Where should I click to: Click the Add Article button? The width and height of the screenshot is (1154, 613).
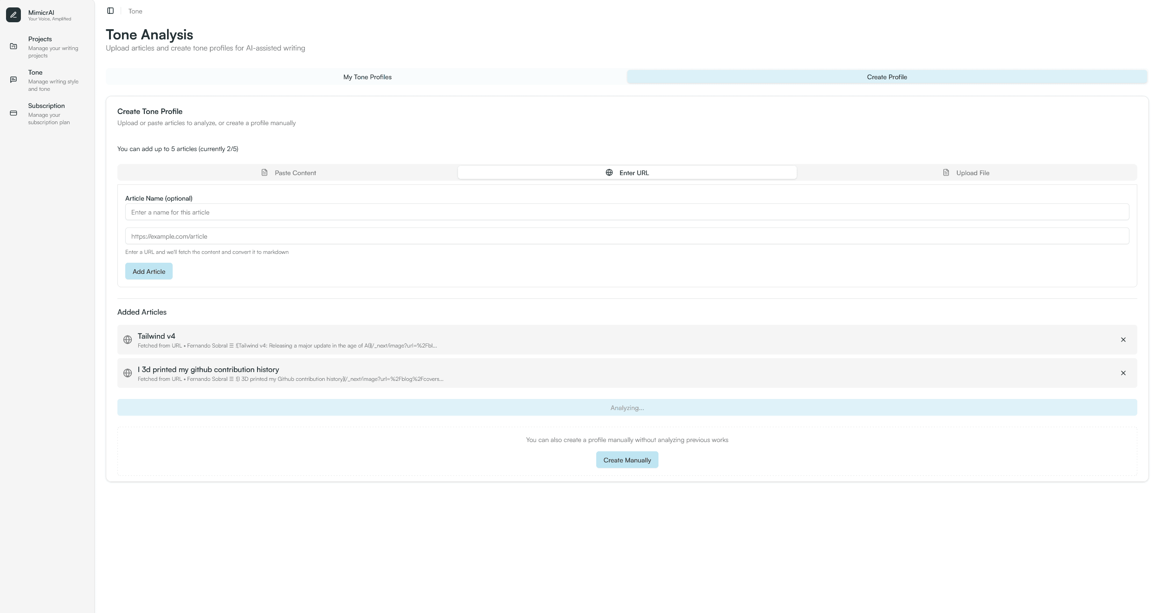[x=149, y=272]
